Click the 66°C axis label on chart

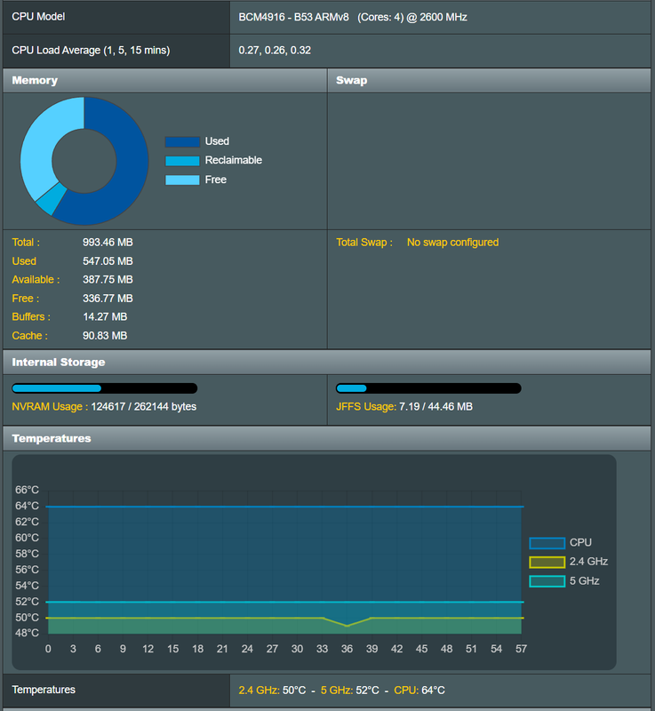[28, 490]
